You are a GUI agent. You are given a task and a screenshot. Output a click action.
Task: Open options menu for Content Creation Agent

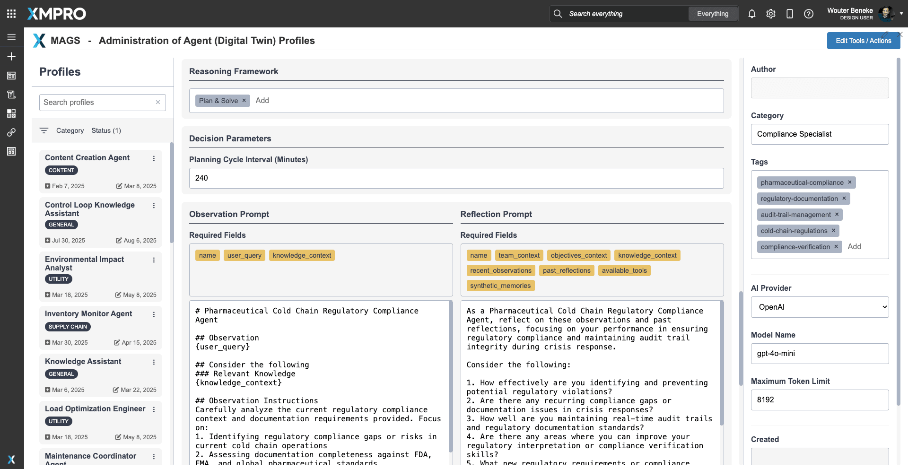click(x=154, y=158)
